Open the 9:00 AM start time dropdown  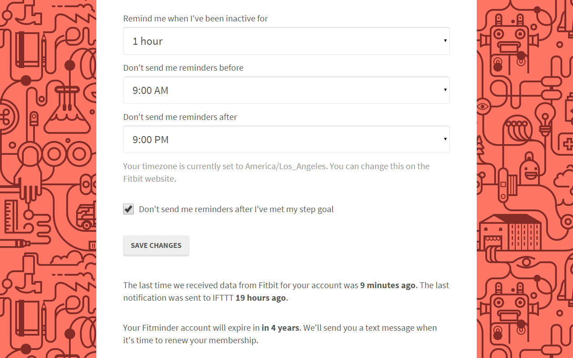tap(286, 90)
